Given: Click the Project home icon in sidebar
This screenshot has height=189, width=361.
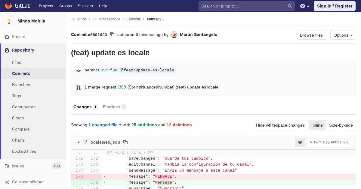Looking at the screenshot, I should (7, 37).
